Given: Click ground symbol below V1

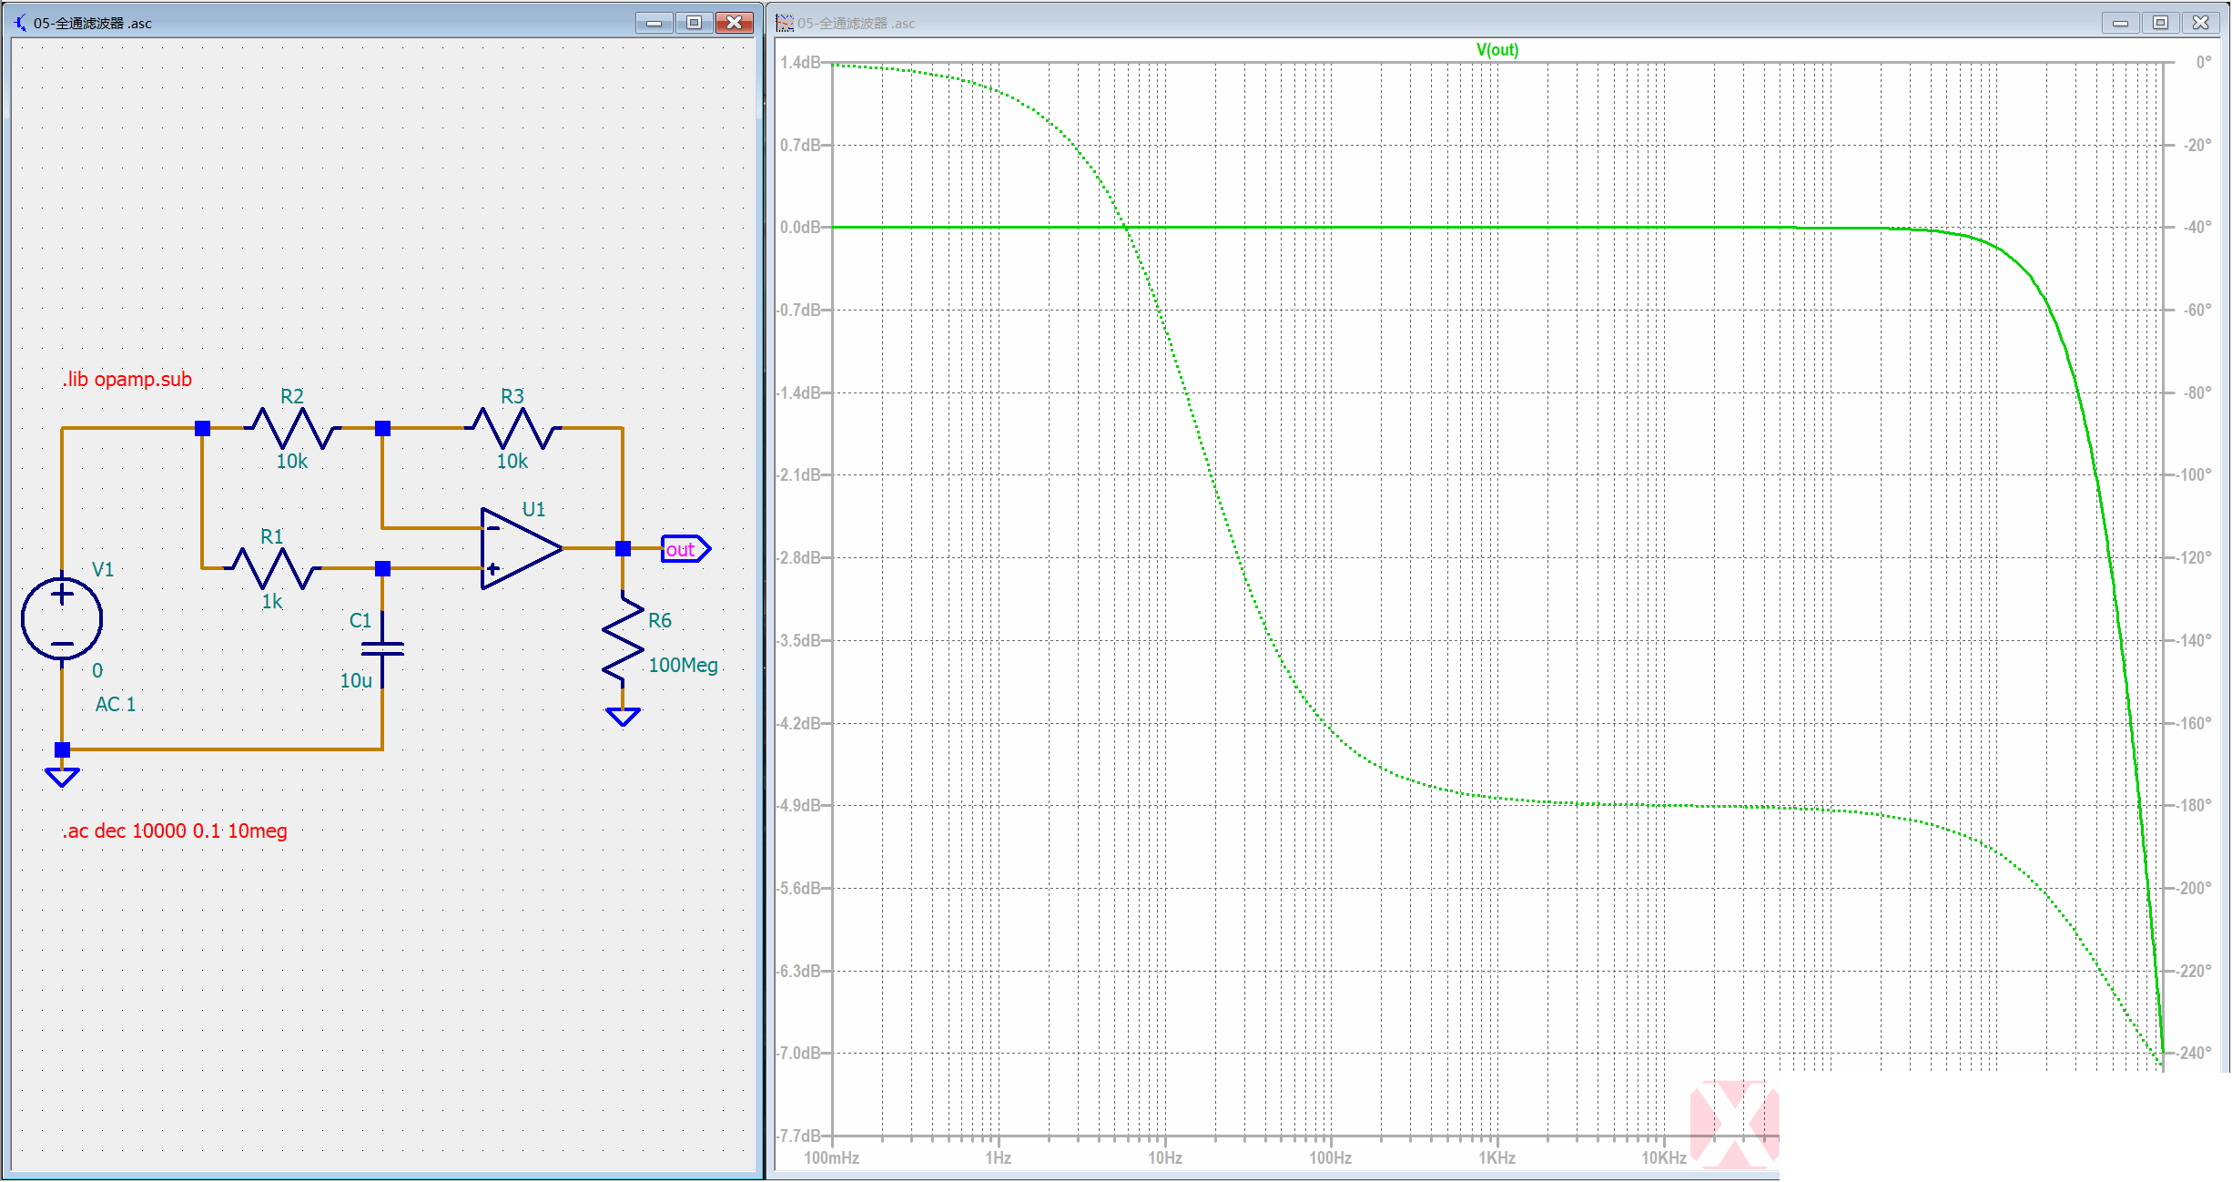Looking at the screenshot, I should [62, 777].
